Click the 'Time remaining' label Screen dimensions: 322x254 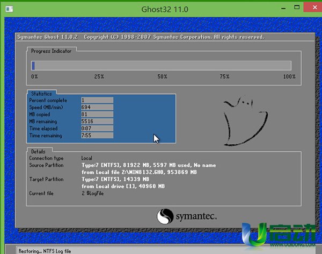pos(46,136)
